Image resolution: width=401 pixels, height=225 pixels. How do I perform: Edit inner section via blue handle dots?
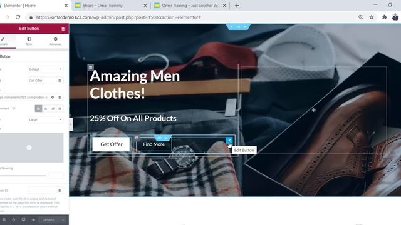click(160, 138)
